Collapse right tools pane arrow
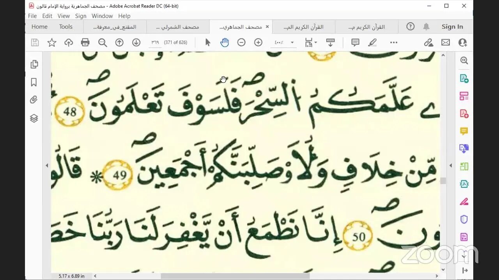Viewport: 499px width, 280px height. tap(451, 165)
